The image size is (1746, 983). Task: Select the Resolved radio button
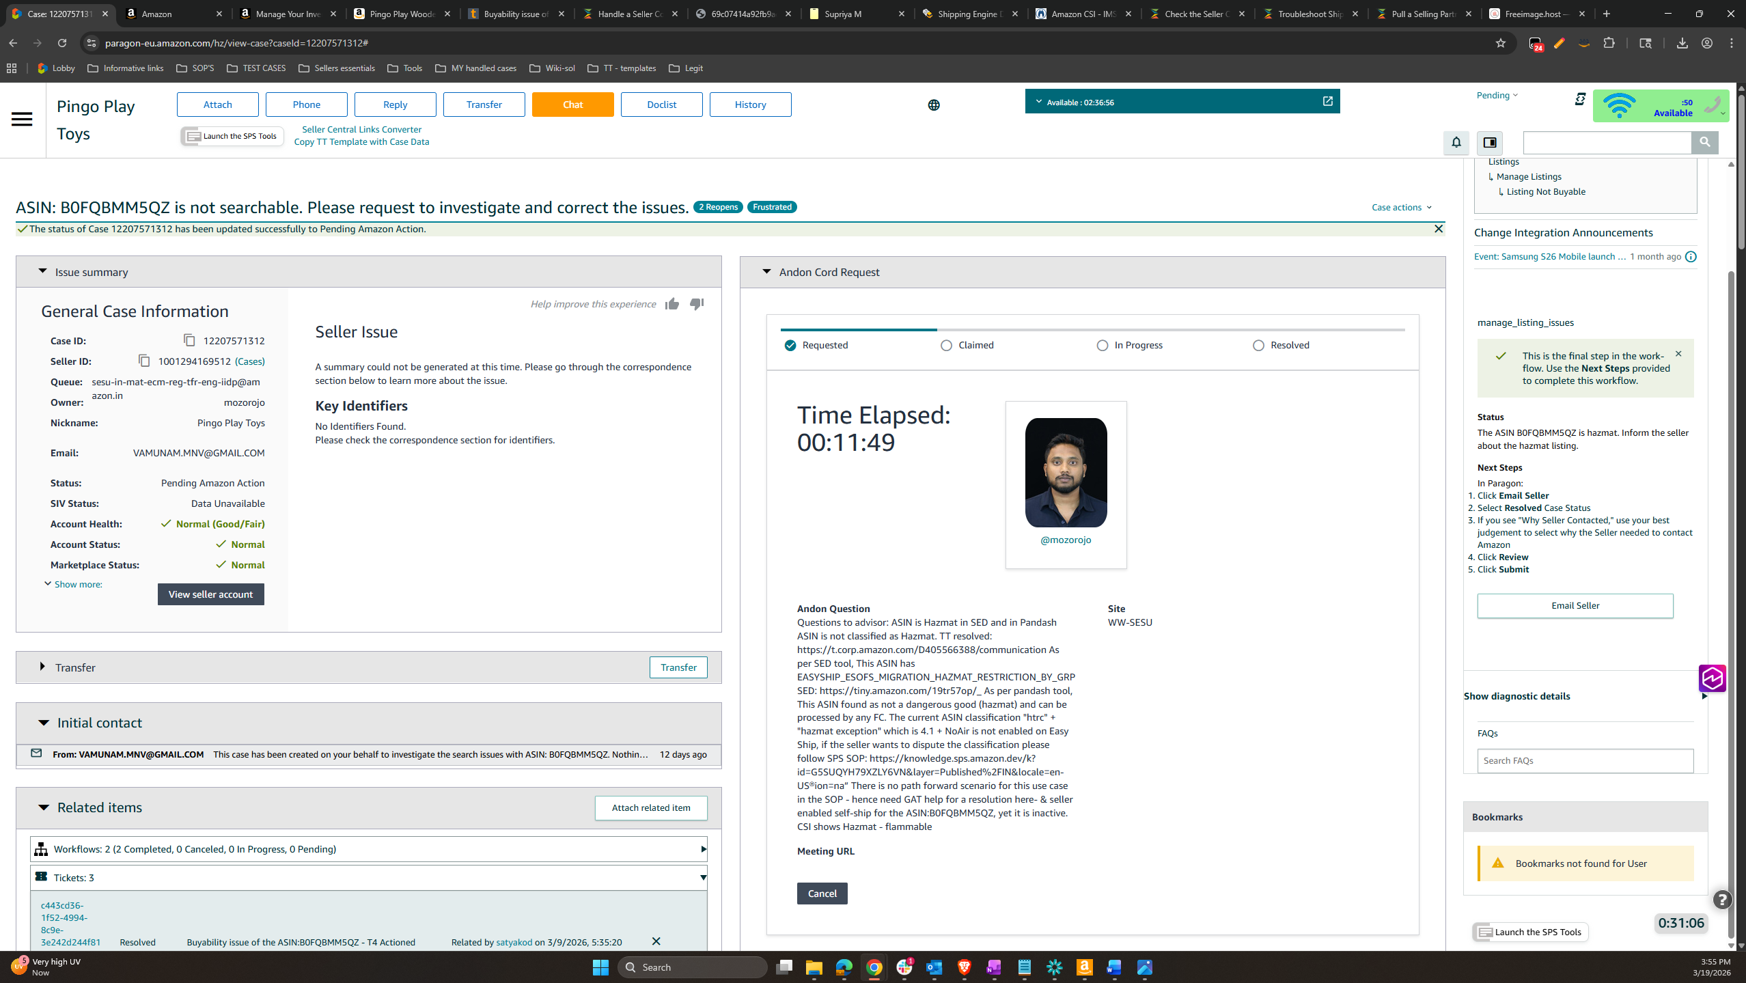1258,346
